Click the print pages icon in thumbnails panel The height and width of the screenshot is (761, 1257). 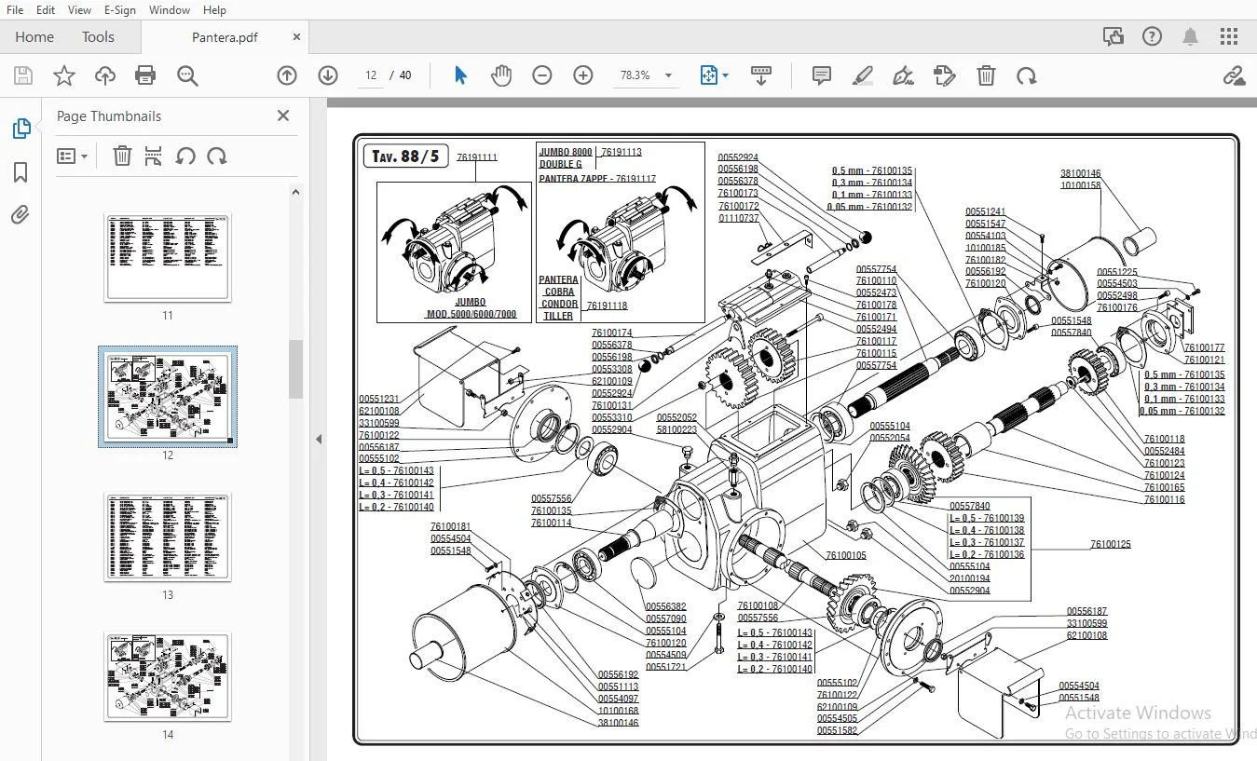coord(154,156)
